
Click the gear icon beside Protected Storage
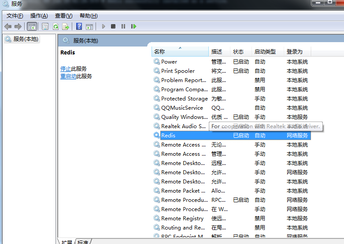point(157,98)
